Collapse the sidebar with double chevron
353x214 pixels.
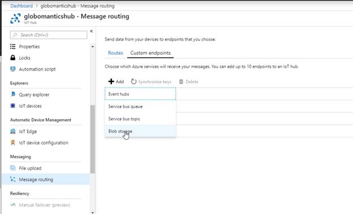(92, 31)
